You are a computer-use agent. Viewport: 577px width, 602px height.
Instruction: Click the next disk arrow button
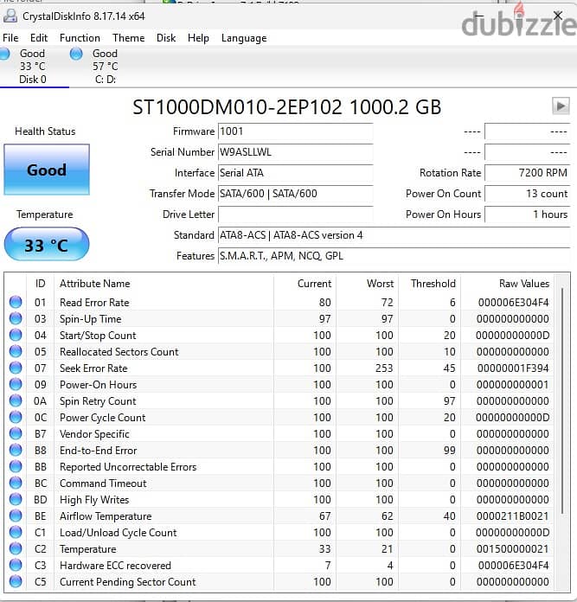[x=561, y=106]
